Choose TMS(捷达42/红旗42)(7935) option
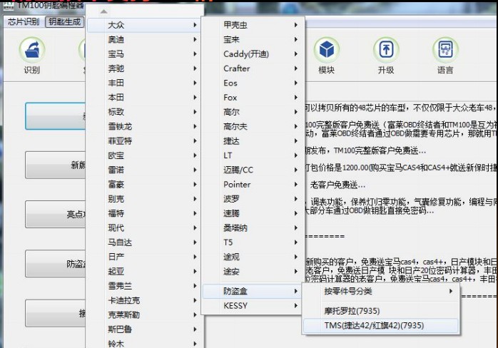Viewport: 498px width, 348px height. point(381,325)
